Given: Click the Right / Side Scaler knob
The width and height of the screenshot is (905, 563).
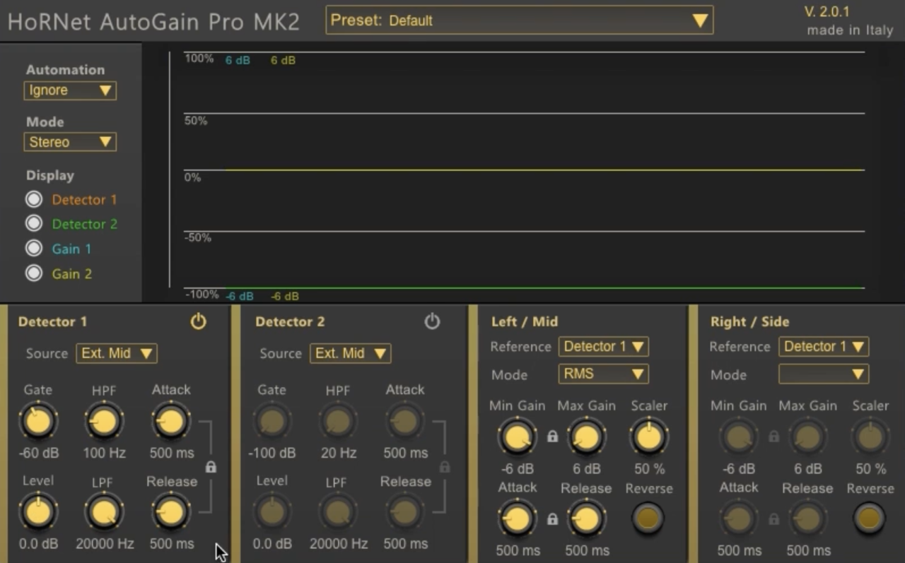Looking at the screenshot, I should pyautogui.click(x=870, y=437).
